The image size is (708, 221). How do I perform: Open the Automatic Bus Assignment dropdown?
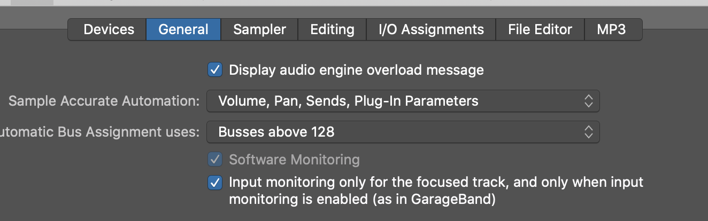click(402, 132)
